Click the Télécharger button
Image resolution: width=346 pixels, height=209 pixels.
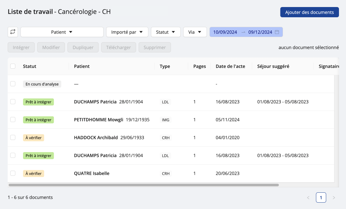point(119,47)
